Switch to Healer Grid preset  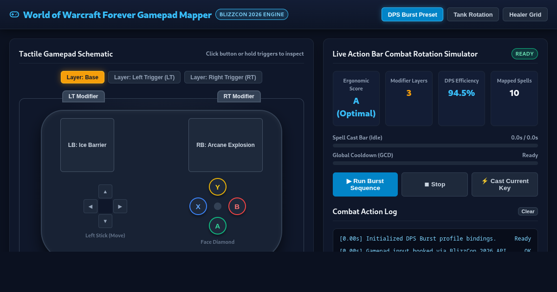tap(525, 14)
